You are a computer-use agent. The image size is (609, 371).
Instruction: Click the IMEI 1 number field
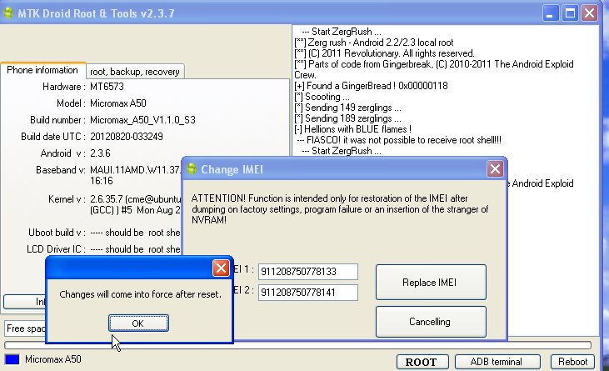pyautogui.click(x=307, y=272)
